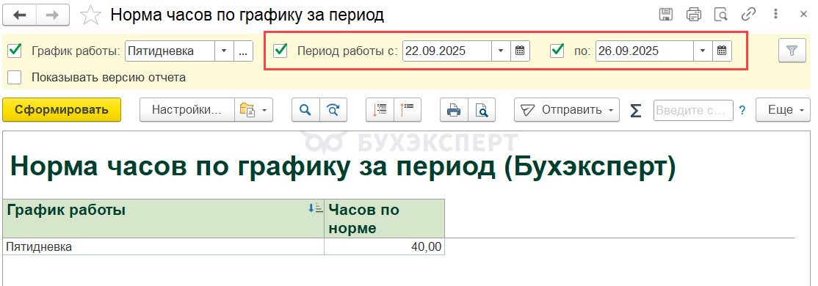Click the report title Норма часов по графику
Screen dimensions: 818x286
tap(343, 166)
